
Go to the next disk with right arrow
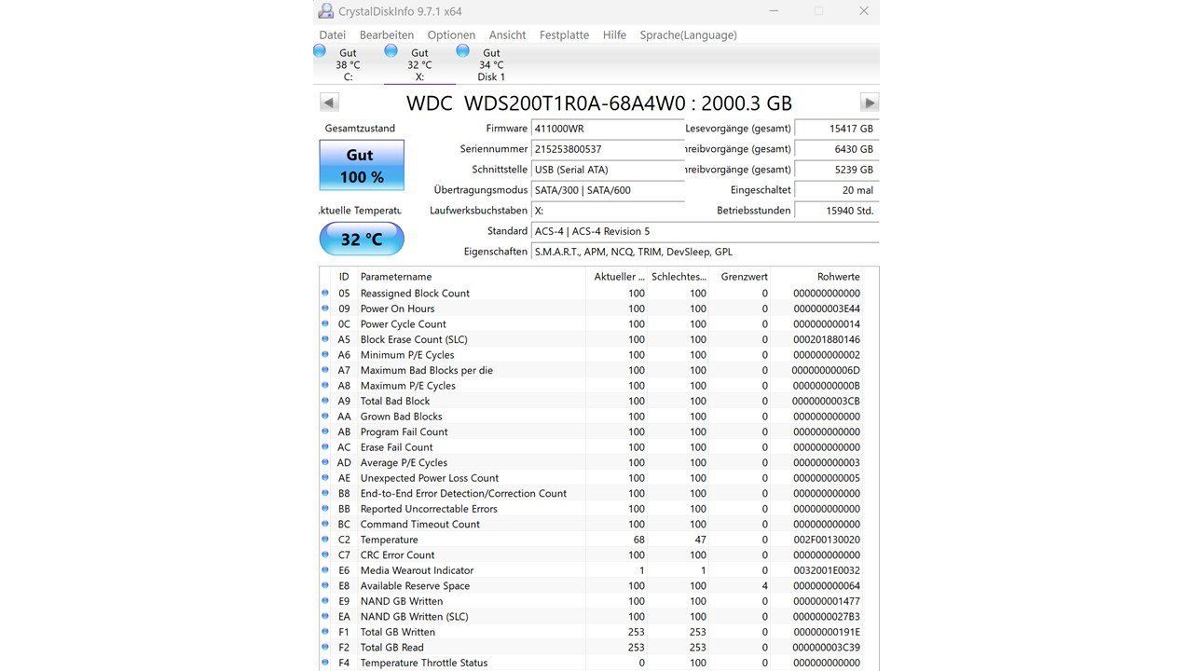pos(869,103)
